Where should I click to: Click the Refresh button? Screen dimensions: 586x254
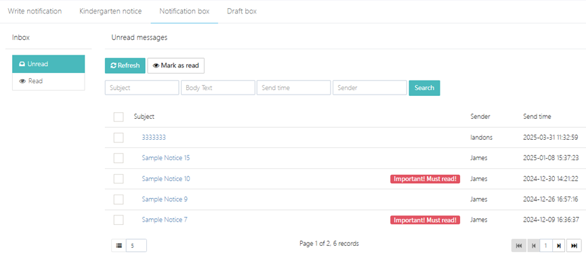point(125,66)
